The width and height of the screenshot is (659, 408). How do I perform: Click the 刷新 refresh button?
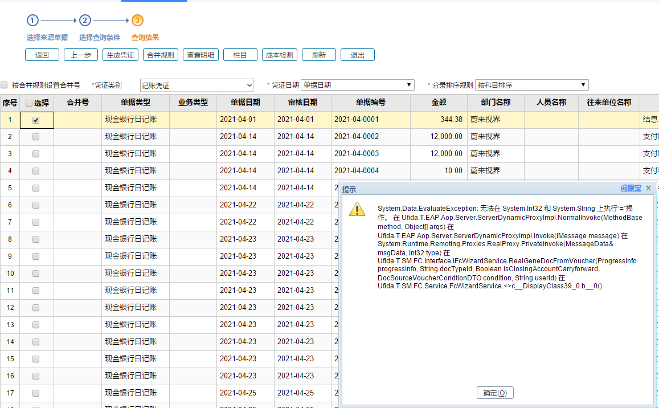(x=318, y=55)
